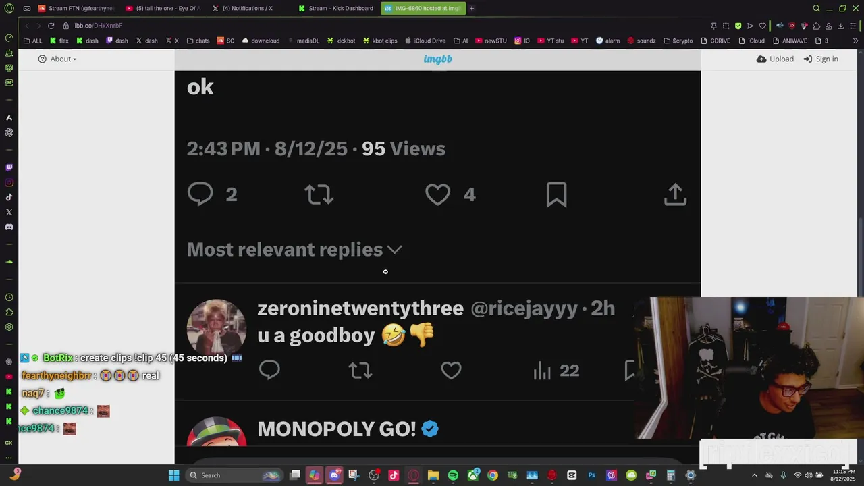Open the kickbot bookmark in bookmarks bar
The image size is (864, 486).
pos(341,40)
